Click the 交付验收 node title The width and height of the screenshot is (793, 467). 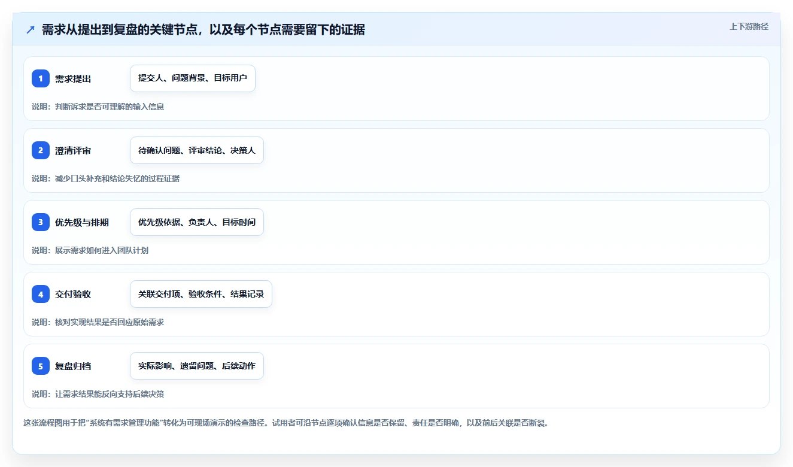(73, 295)
